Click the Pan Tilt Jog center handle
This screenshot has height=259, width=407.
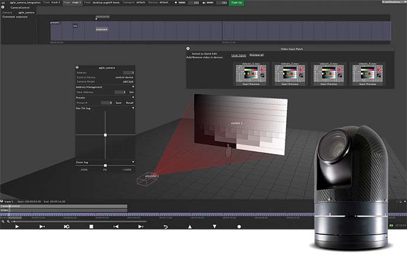coord(105,135)
